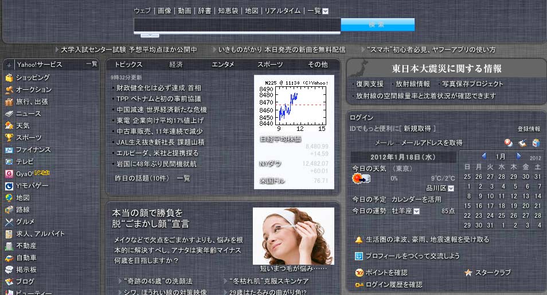Open the 旅行、出張 travel icon
547x295 pixels.
coord(9,102)
